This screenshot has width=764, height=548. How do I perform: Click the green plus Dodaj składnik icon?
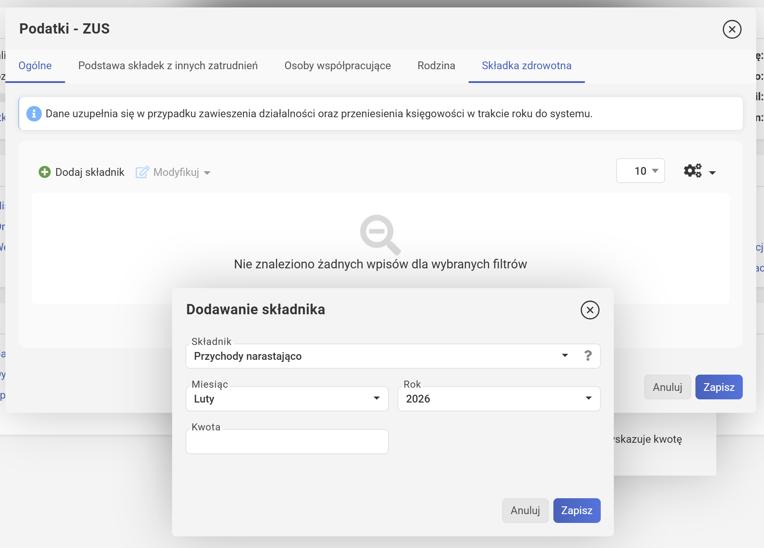click(45, 172)
